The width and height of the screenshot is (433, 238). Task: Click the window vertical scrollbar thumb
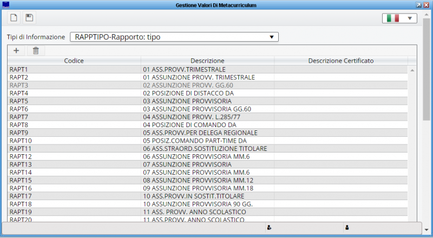427,69
